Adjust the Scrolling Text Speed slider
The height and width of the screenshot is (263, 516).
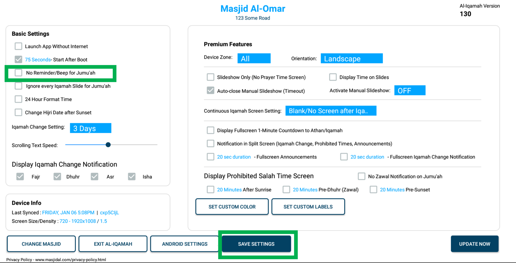pos(108,145)
